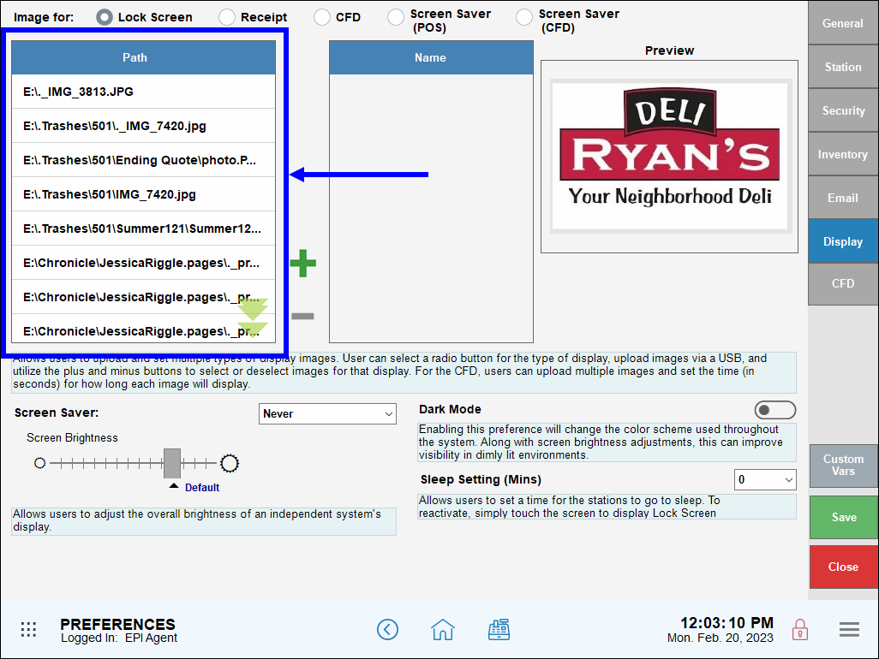
Task: Switch to the Display tab
Action: pos(842,241)
